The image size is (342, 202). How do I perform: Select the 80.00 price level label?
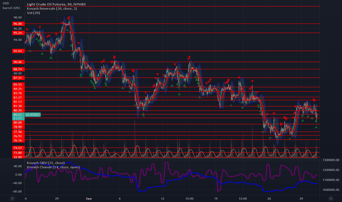(x=18, y=122)
